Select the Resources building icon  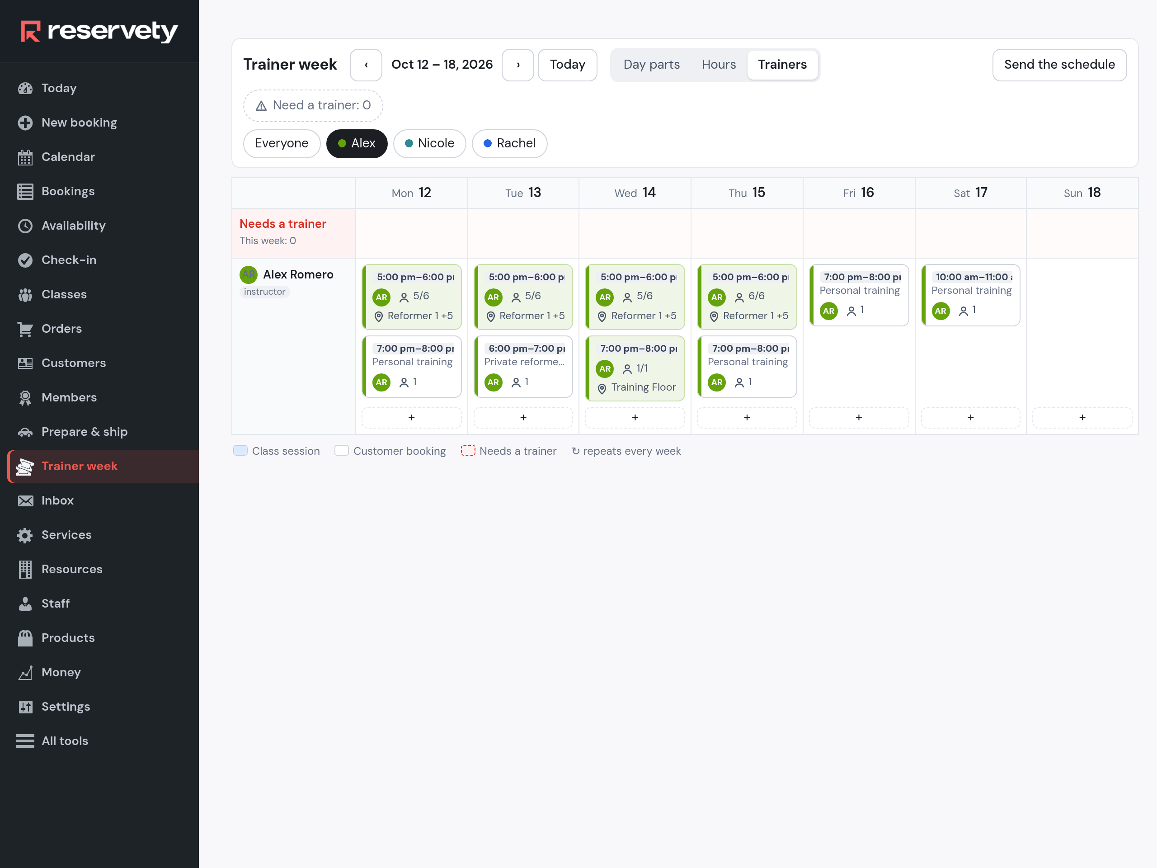[x=25, y=569]
